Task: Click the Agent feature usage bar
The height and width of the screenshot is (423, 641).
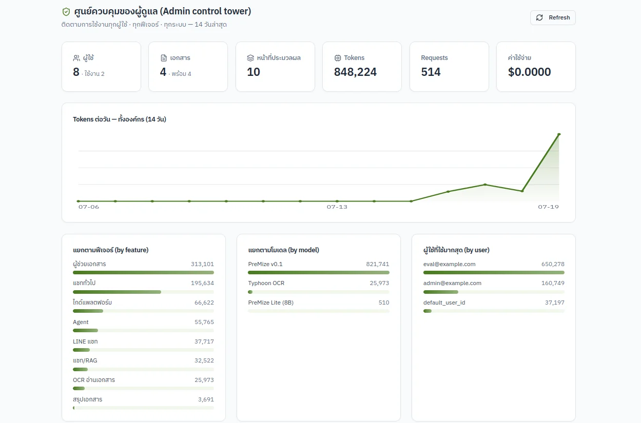Action: 143,330
